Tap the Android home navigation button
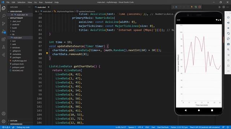This screenshot has width=231, height=129. pos(199,110)
